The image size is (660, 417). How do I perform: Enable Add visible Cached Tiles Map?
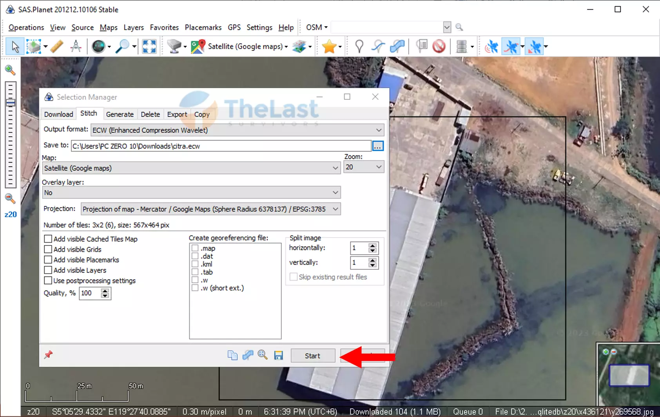tap(48, 239)
